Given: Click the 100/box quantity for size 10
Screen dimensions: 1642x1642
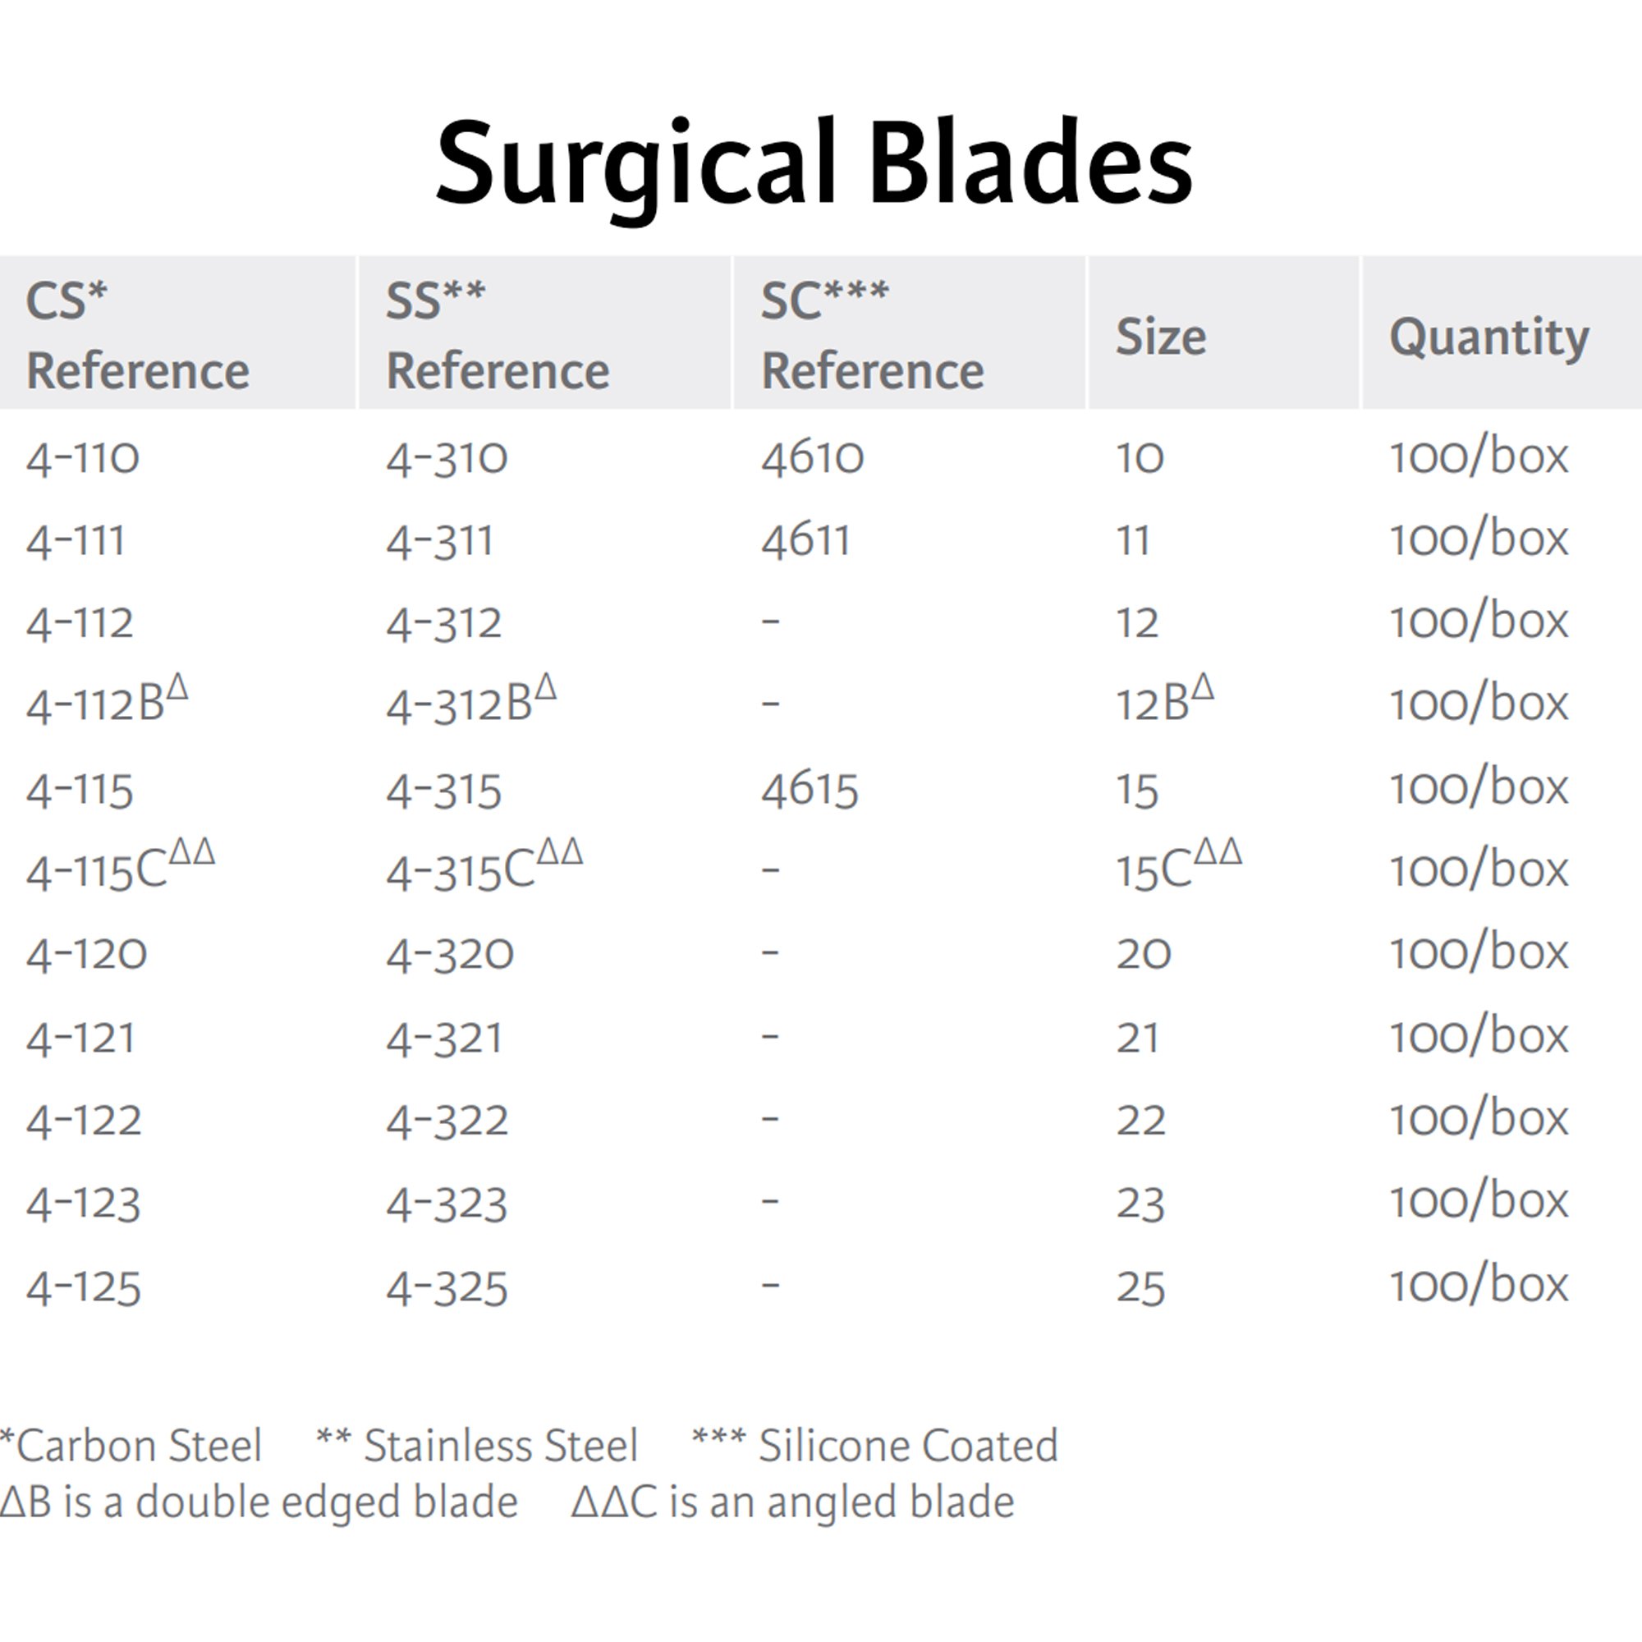Looking at the screenshot, I should 1479,458.
